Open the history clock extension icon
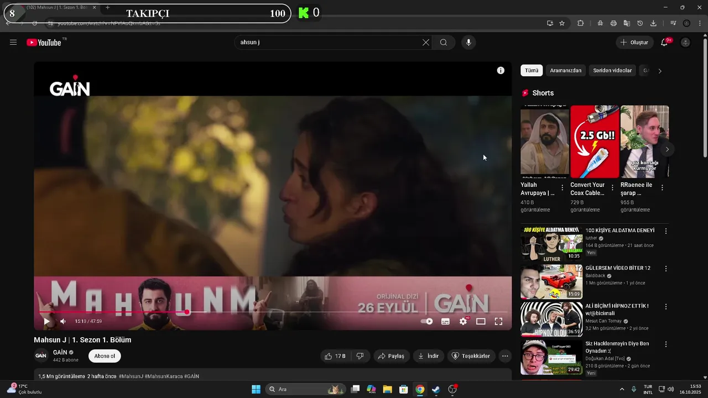 tap(640, 23)
